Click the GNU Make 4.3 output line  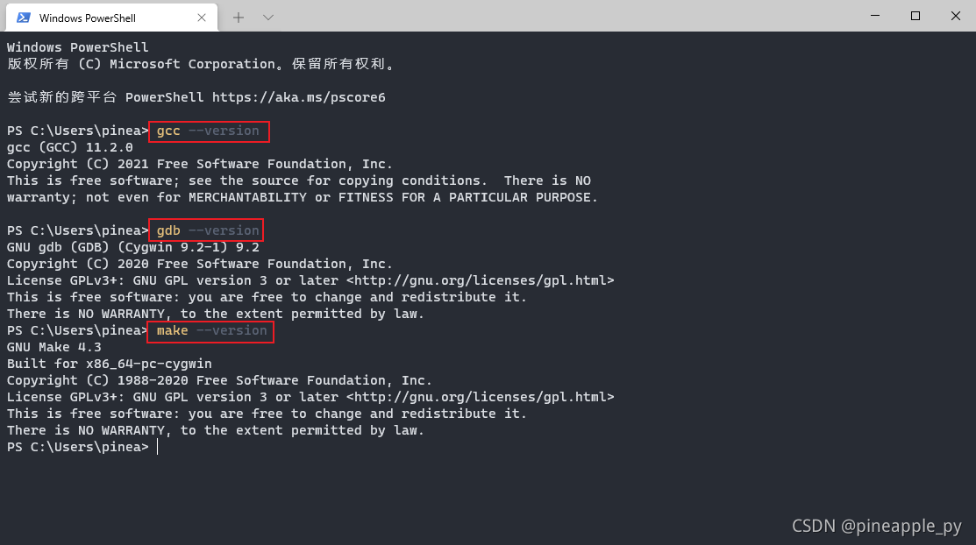(x=54, y=347)
